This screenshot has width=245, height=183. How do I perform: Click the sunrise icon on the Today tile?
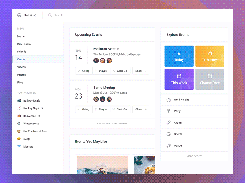point(179,53)
